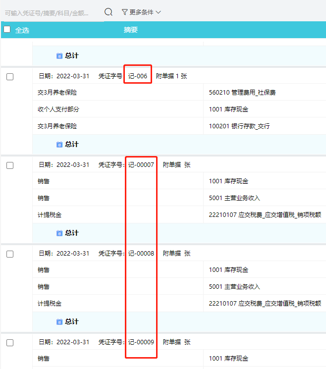Open voucher number 记-006
Viewport: 326px width, 369px height.
[138, 76]
